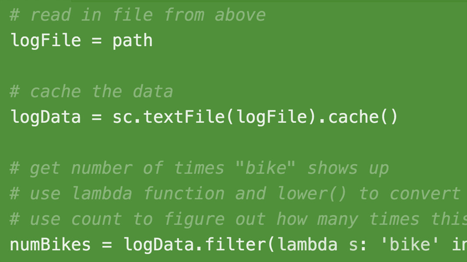Click the "# cache the data" comment
This screenshot has height=262, width=467.
click(x=91, y=91)
